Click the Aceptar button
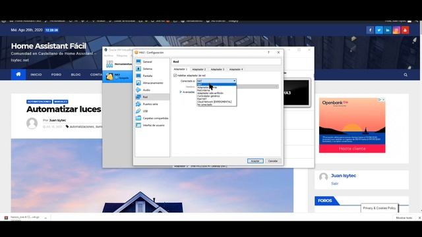Image resolution: width=422 pixels, height=237 pixels. pos(255,161)
